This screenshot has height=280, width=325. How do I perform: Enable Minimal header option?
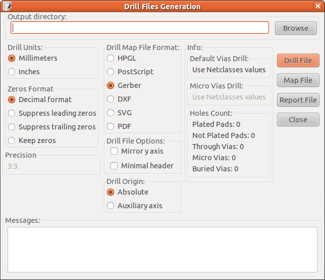pyautogui.click(x=114, y=165)
